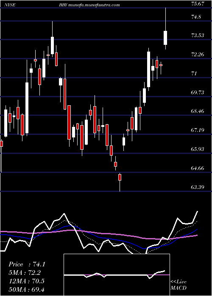This screenshot has height=296, width=212.
Task: Click the 68.46 price axis label
Action: coord(198,111)
